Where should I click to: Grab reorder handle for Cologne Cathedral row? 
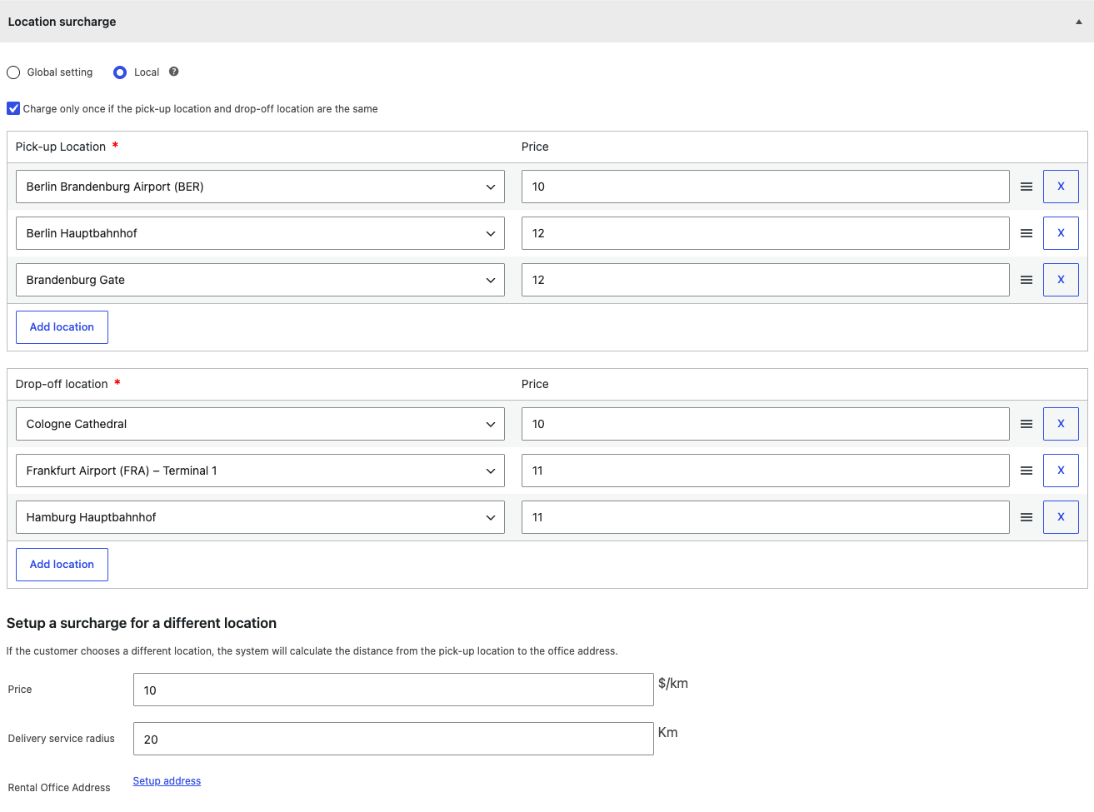[x=1027, y=424]
